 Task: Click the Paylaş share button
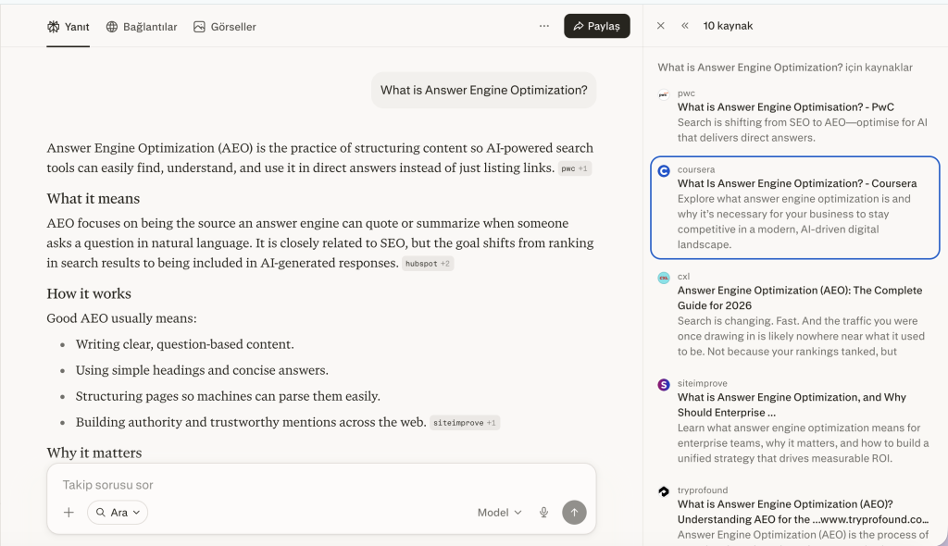point(597,26)
